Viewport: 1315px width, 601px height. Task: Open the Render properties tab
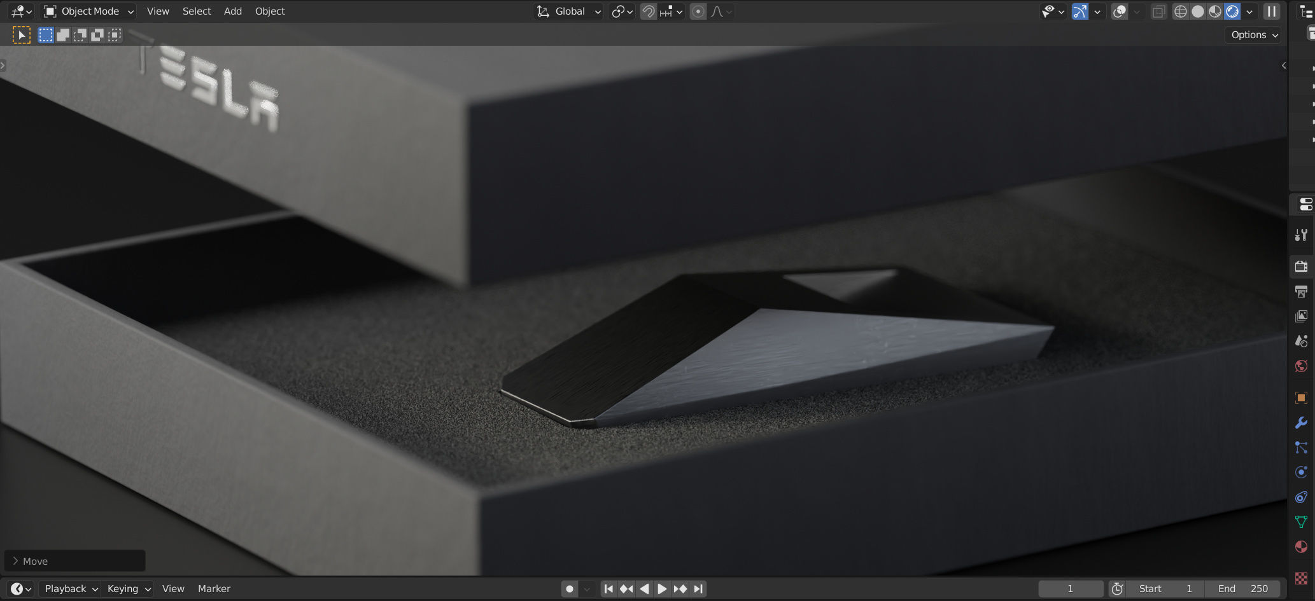[x=1302, y=266]
